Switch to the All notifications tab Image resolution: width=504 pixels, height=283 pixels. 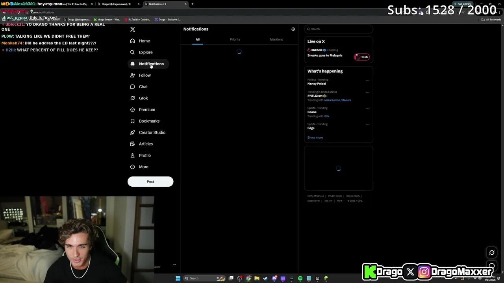pyautogui.click(x=198, y=39)
